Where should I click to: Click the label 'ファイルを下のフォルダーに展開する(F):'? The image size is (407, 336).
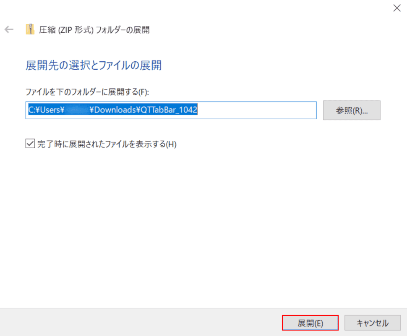(x=87, y=92)
